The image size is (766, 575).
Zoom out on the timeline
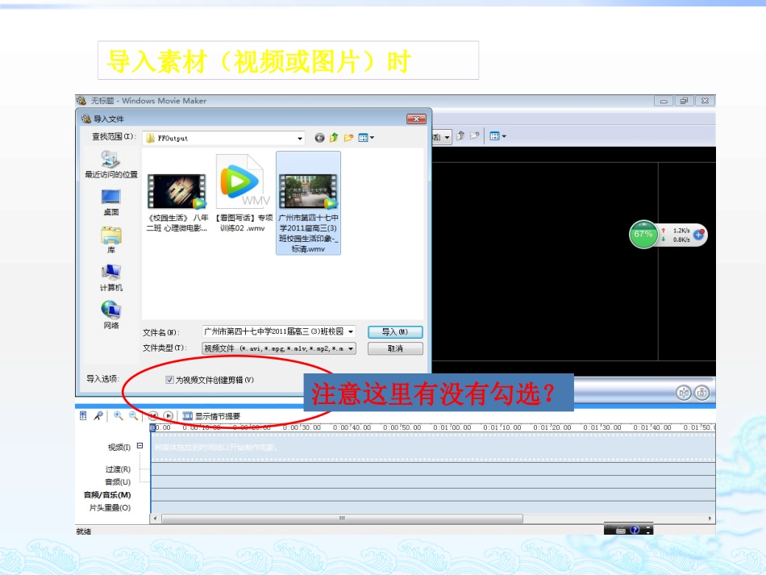[133, 416]
